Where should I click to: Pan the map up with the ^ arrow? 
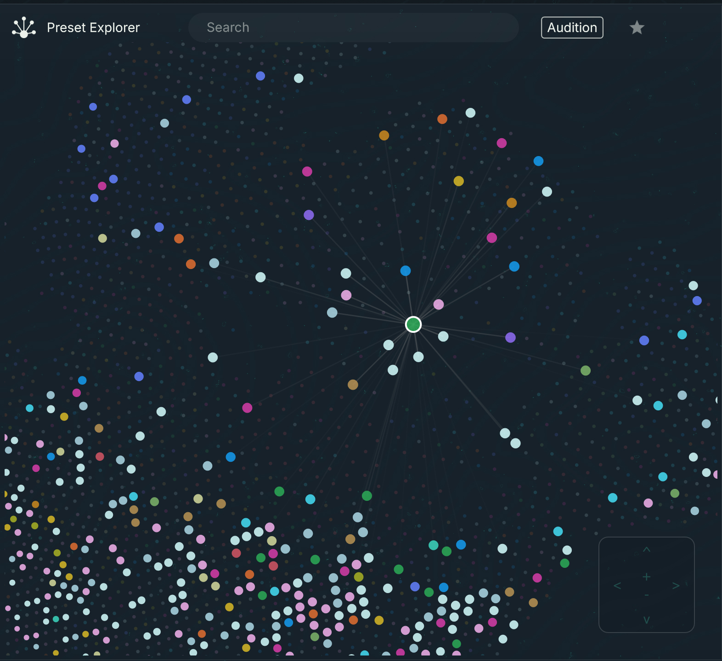click(x=646, y=549)
